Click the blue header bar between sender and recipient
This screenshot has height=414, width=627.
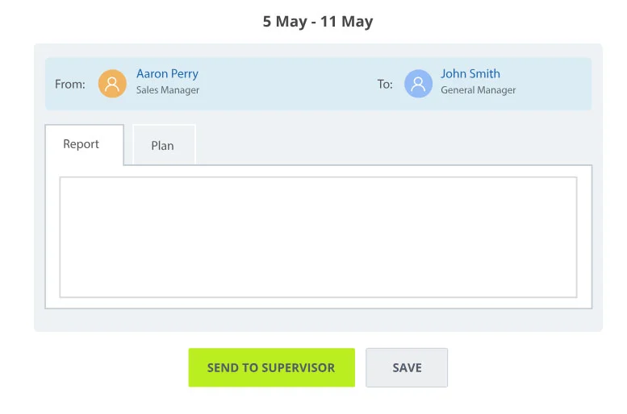[291, 83]
